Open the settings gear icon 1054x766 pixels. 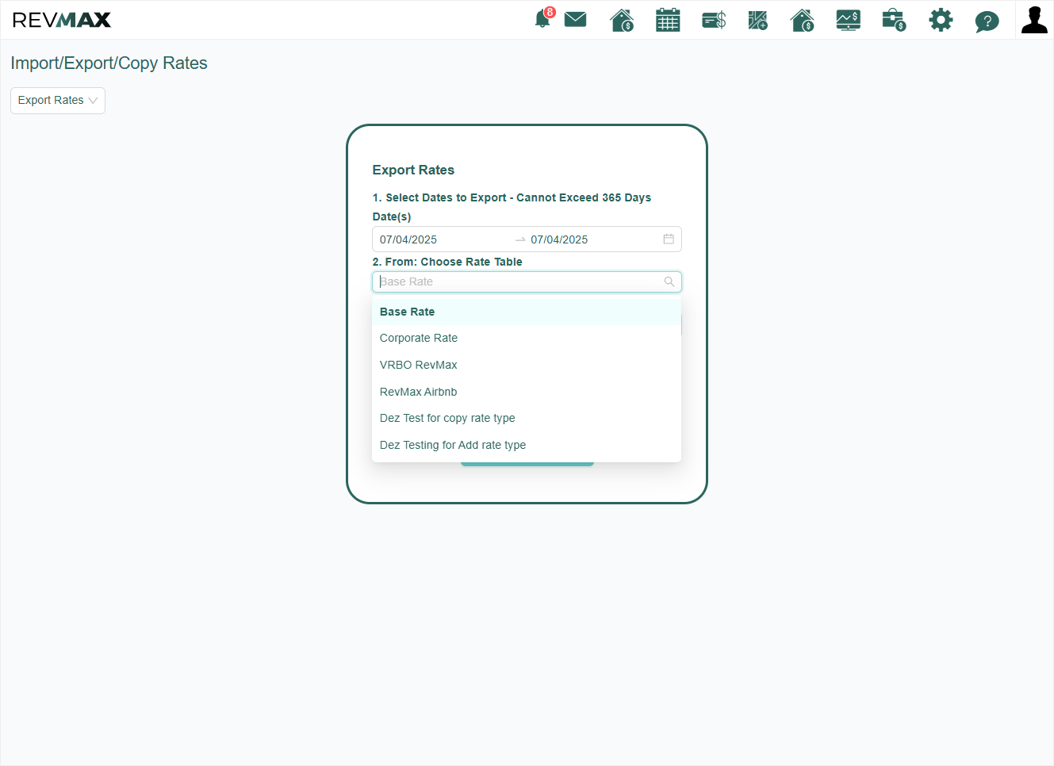click(x=941, y=20)
